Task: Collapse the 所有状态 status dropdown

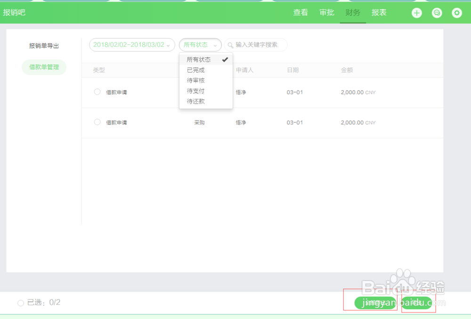Action: click(x=200, y=45)
